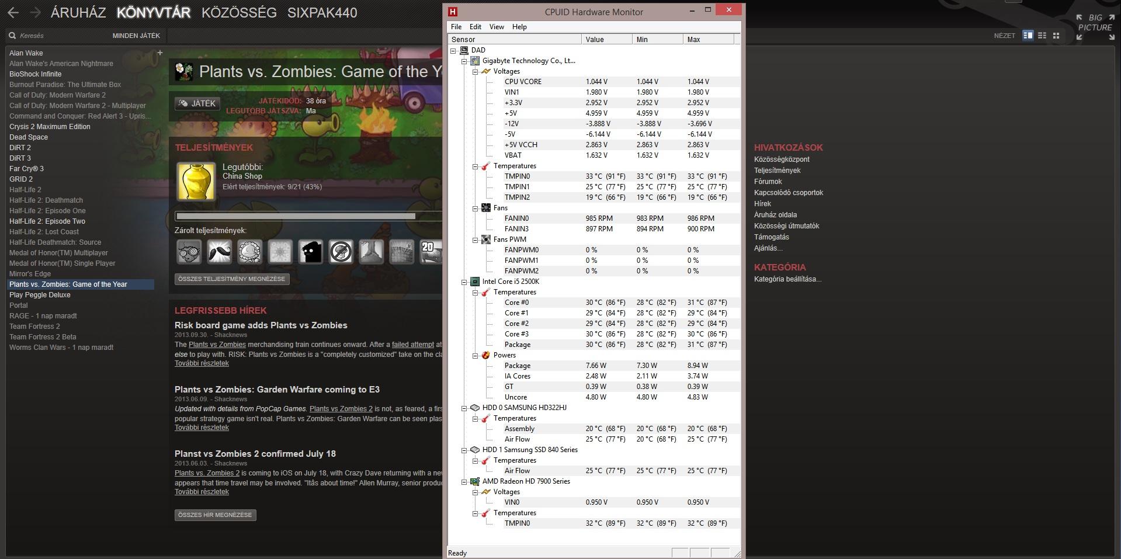Select Worms Clan Wars in the game list

tap(61, 348)
